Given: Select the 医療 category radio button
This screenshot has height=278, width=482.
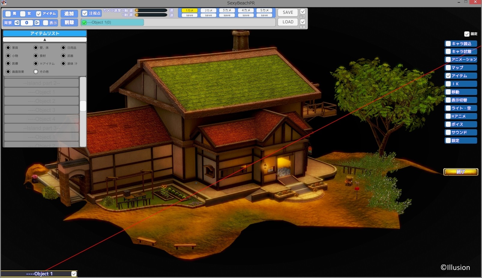Looking at the screenshot, I should (x=8, y=64).
